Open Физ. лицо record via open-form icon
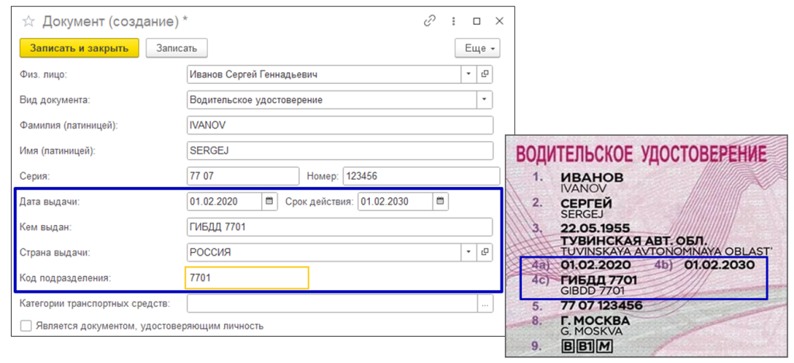 (x=485, y=74)
